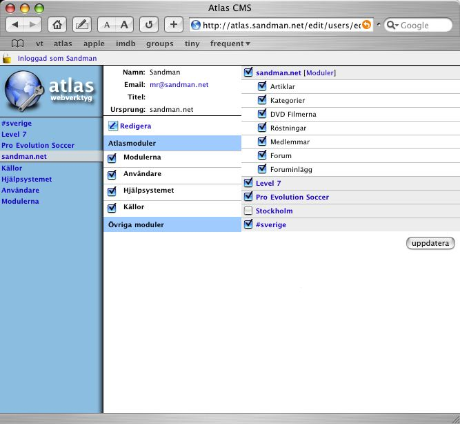
Task: Open the frequent bookmarks dropdown
Action: pos(230,44)
